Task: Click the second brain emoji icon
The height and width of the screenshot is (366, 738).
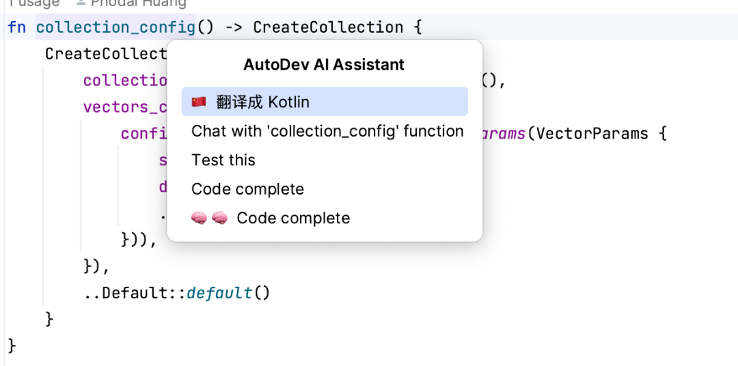Action: [x=219, y=218]
